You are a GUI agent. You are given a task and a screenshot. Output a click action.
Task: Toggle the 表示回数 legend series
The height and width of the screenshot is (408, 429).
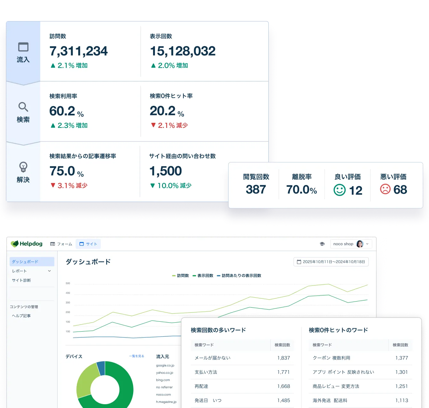(203, 276)
